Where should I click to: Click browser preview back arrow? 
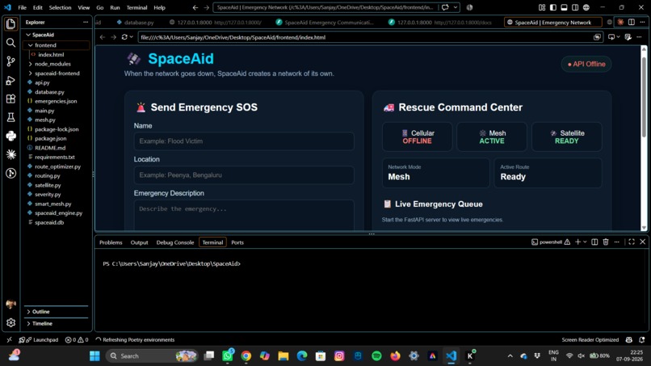point(103,37)
